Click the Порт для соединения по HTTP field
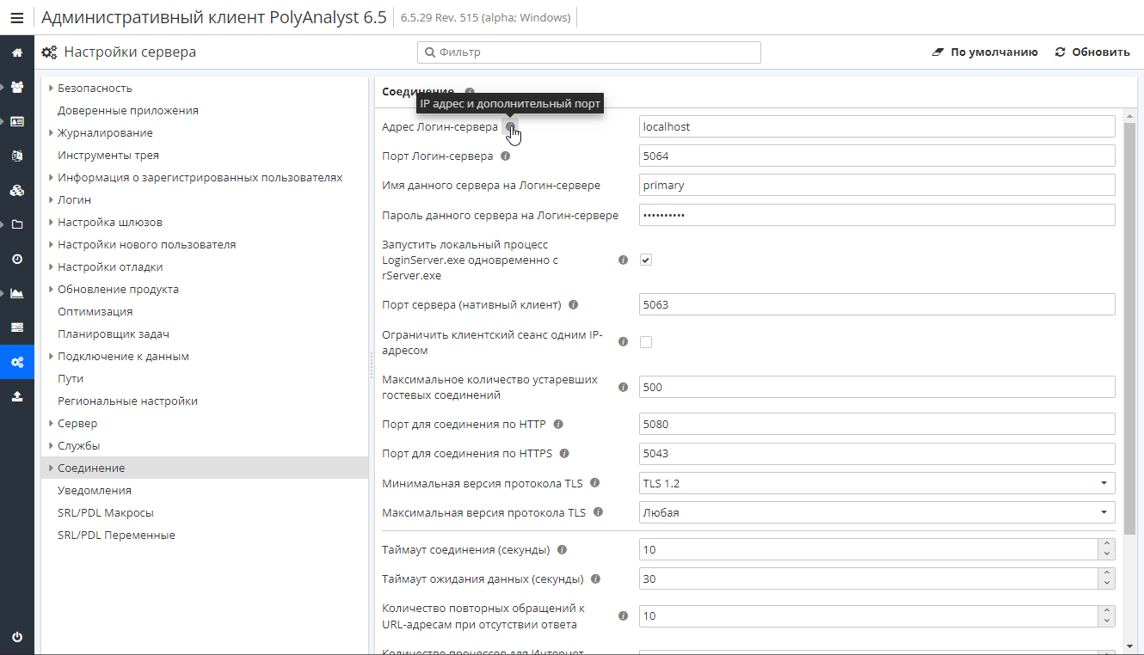The width and height of the screenshot is (1144, 655). (877, 424)
